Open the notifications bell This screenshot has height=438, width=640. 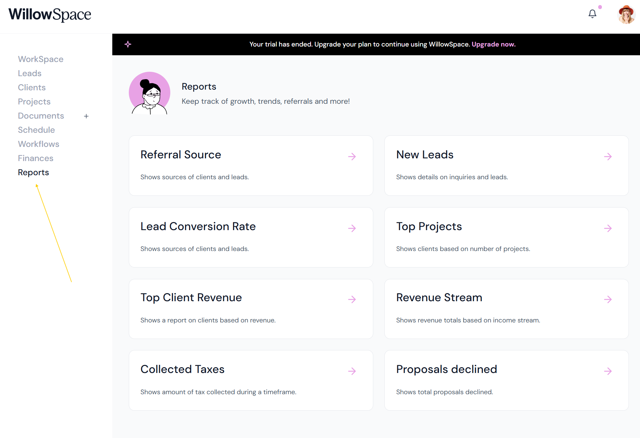(x=592, y=14)
